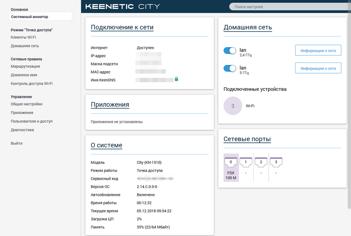Screen dimensions: 351x236
Task: Click network port 2 icon
Action: 261,162
